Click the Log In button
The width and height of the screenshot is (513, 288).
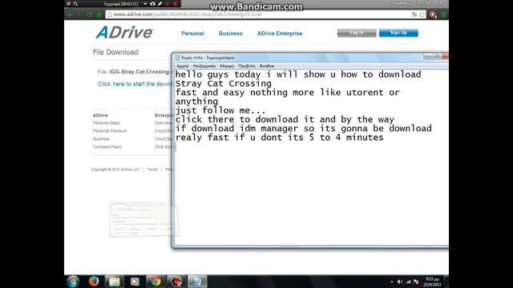click(357, 33)
